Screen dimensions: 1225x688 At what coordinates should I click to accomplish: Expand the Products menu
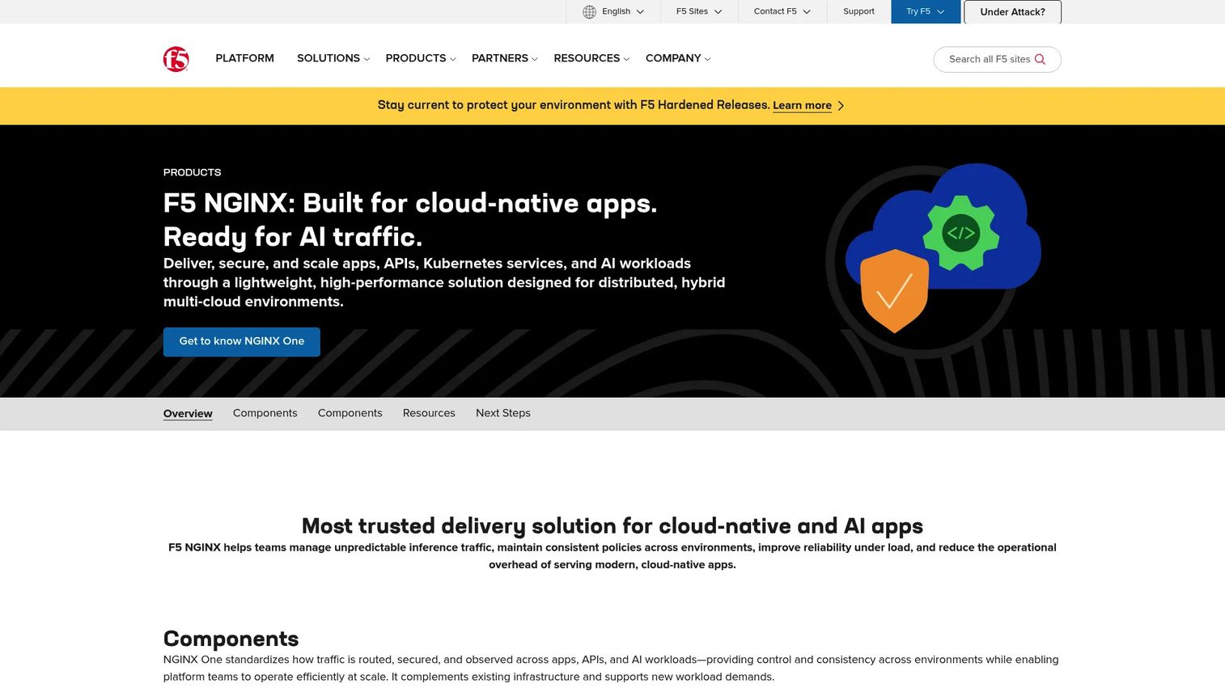(420, 58)
